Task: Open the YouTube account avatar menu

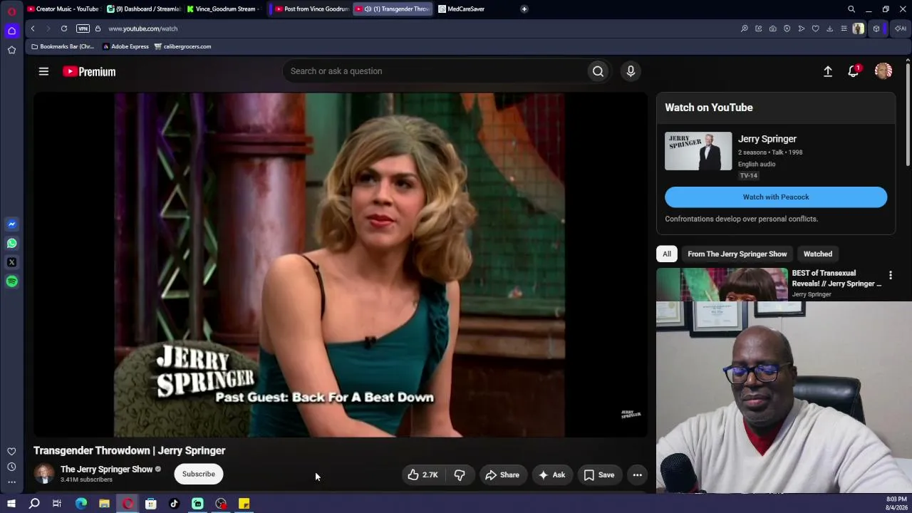Action: point(883,71)
